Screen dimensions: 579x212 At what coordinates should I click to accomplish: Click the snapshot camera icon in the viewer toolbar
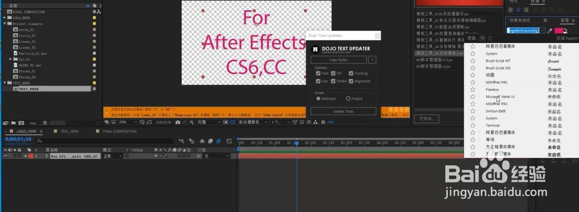pos(178,122)
